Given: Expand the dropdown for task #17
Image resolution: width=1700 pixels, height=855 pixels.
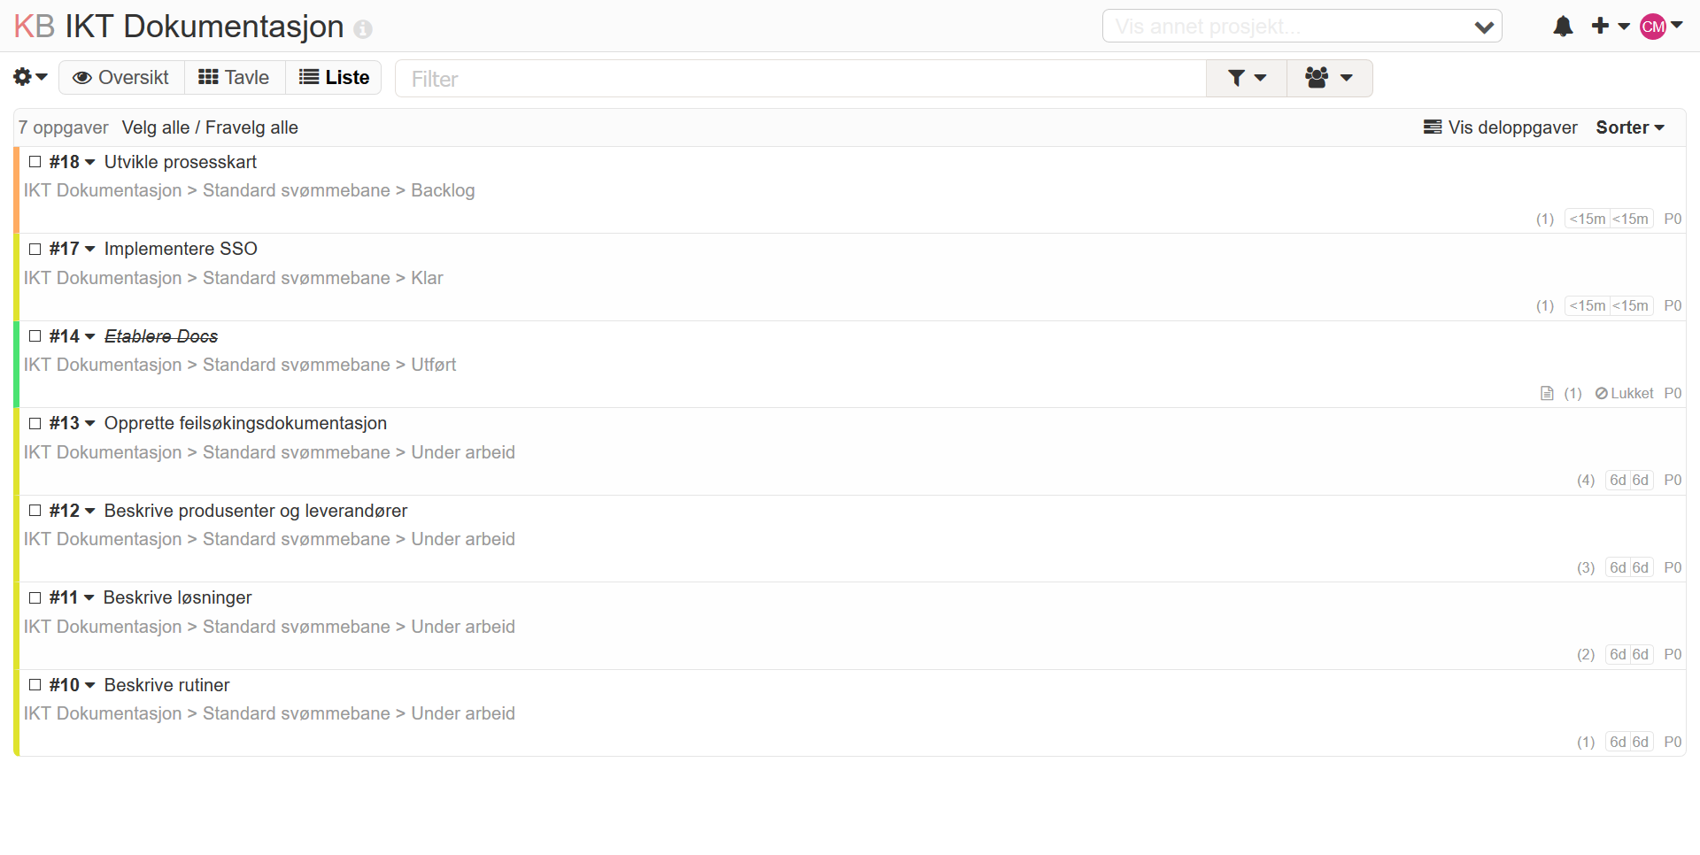Looking at the screenshot, I should 89,250.
